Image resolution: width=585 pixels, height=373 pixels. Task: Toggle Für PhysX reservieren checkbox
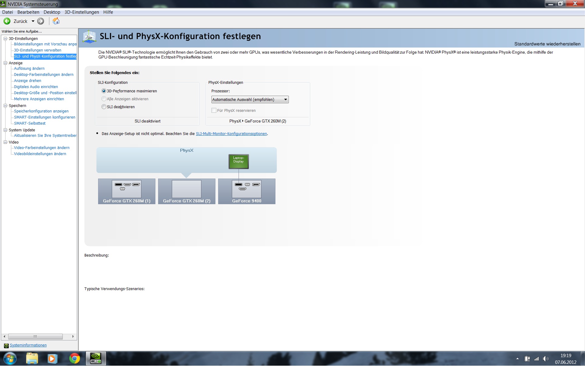[214, 110]
